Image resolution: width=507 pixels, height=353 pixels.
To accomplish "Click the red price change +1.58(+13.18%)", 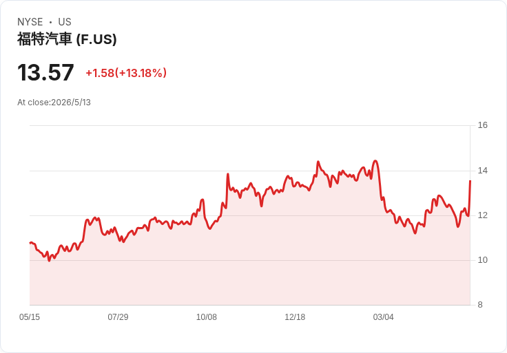I will [x=126, y=73].
